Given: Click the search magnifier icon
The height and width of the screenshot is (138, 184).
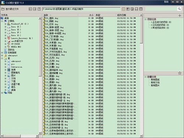Looking at the screenshot, I should (179, 9).
